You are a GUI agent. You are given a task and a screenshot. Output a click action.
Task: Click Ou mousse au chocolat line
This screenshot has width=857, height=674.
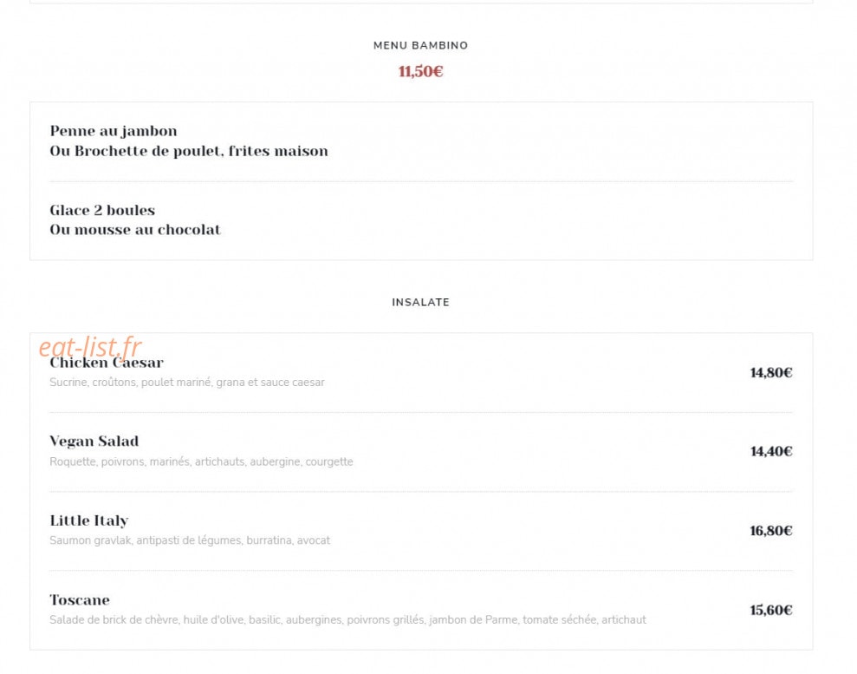(x=135, y=230)
